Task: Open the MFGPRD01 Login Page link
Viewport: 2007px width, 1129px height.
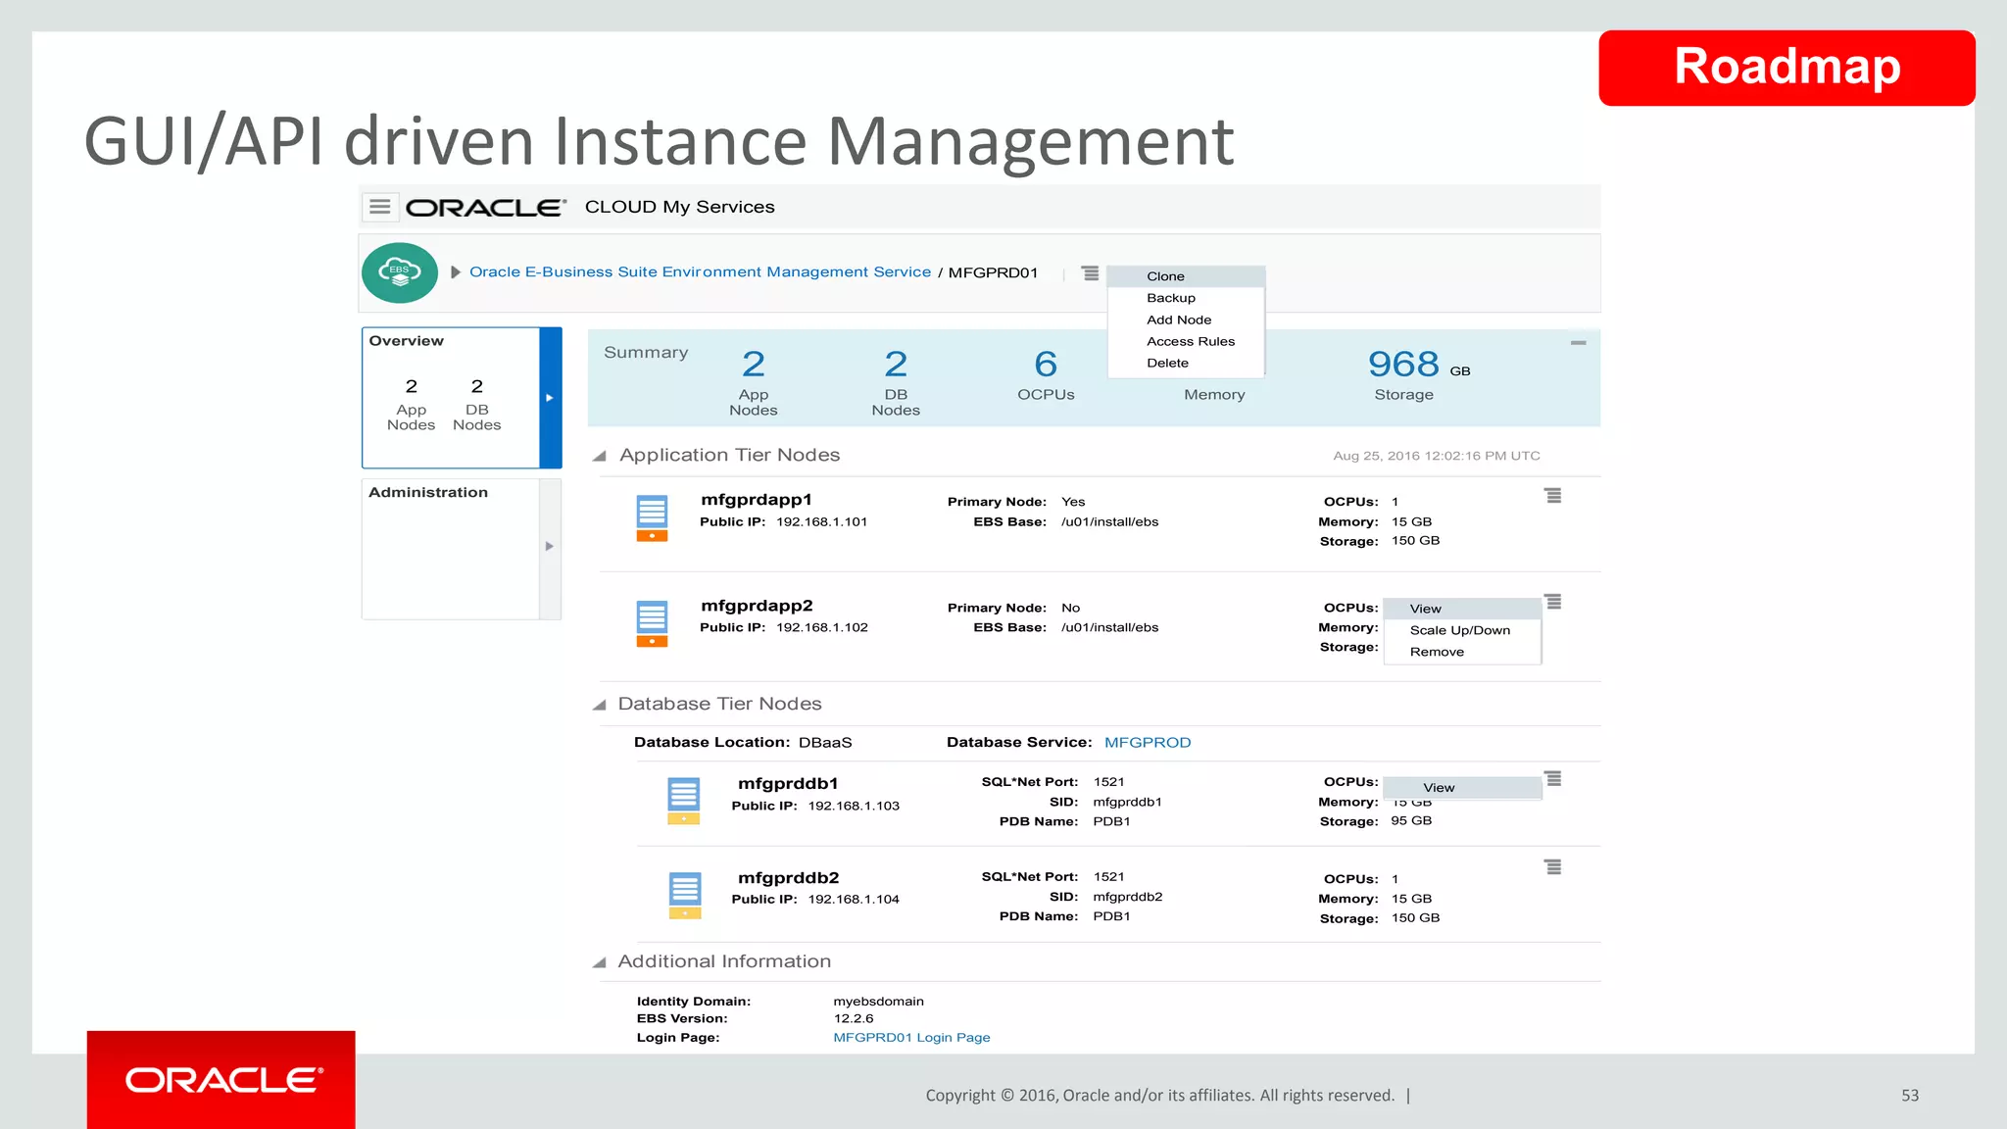Action: [911, 1038]
